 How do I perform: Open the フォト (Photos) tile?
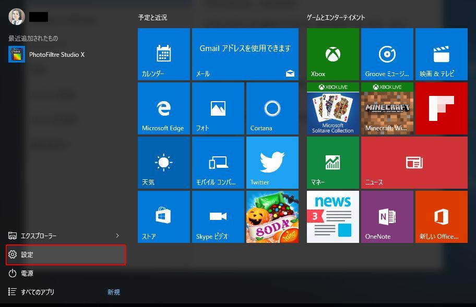click(x=218, y=108)
